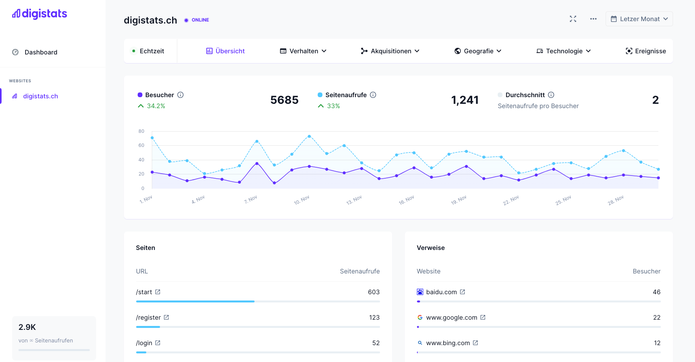
Task: Click the www.bing.com referrer link
Action: [x=448, y=343]
